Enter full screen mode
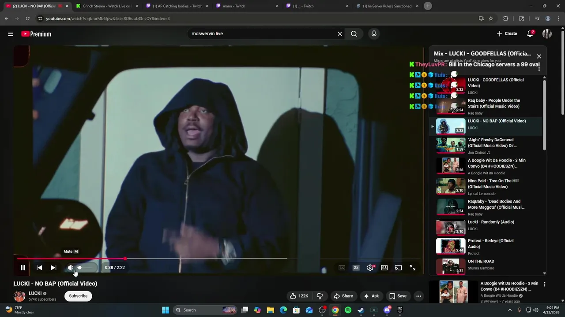Image resolution: width=565 pixels, height=317 pixels. pyautogui.click(x=412, y=268)
